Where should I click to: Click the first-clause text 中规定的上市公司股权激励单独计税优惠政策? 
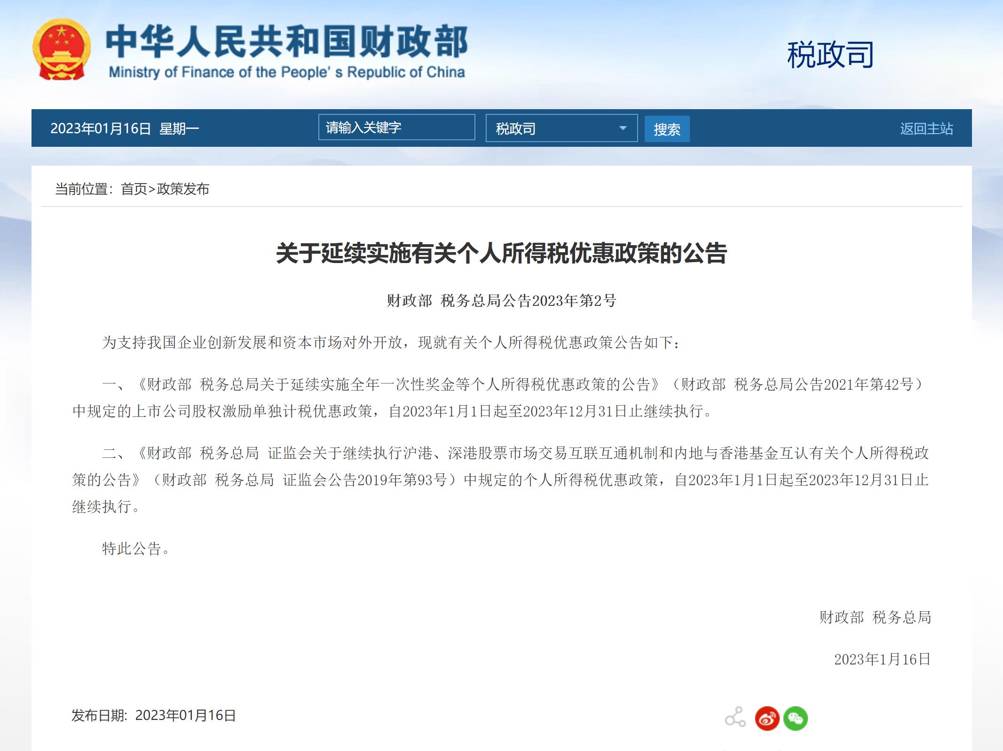[x=222, y=411]
